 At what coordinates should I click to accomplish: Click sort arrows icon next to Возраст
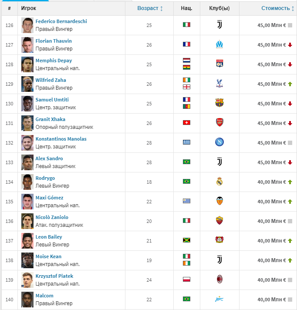[x=162, y=9]
